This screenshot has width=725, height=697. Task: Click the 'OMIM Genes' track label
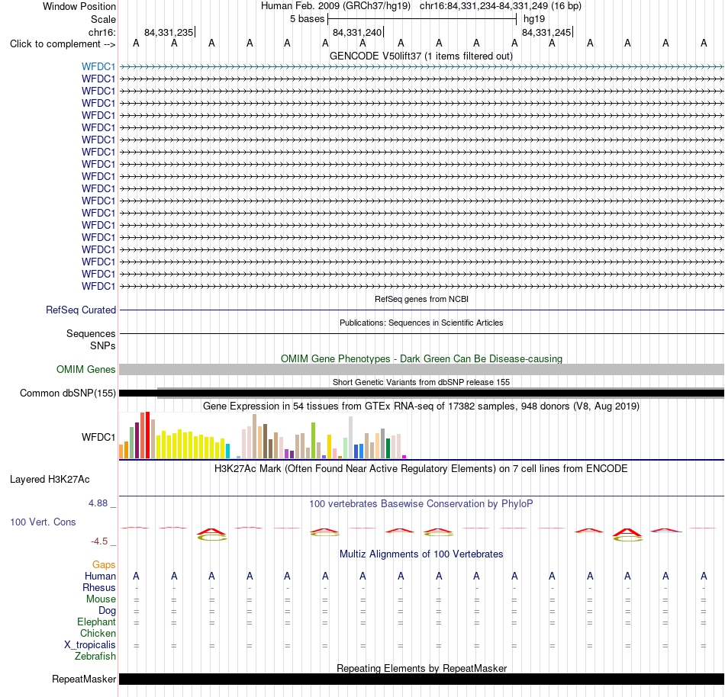(85, 370)
